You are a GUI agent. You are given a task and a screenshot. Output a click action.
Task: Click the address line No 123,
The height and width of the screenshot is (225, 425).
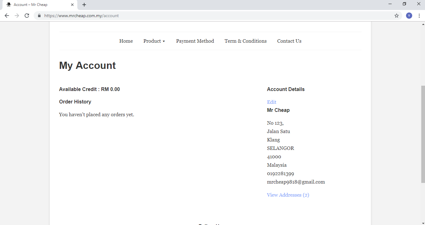coord(275,123)
